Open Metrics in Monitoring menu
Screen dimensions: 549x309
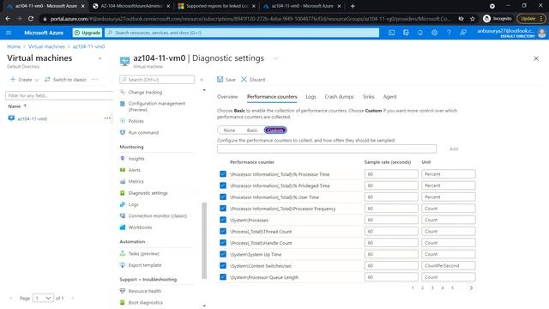pos(136,181)
